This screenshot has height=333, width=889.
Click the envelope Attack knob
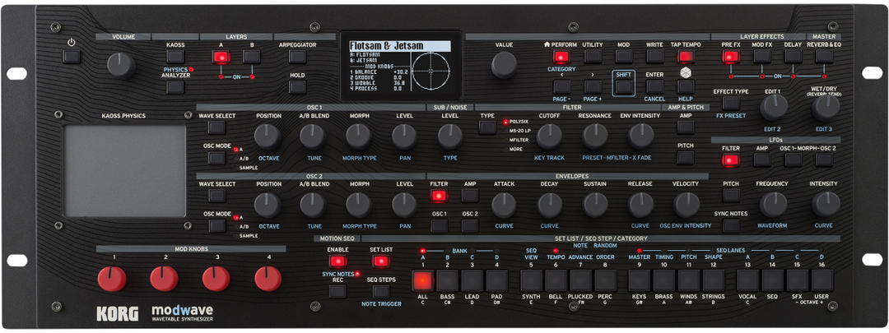pyautogui.click(x=504, y=205)
